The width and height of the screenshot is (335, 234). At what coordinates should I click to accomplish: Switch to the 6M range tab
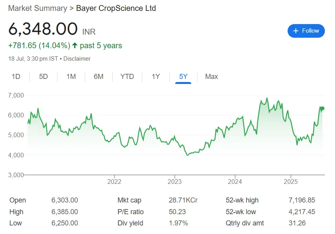click(98, 77)
